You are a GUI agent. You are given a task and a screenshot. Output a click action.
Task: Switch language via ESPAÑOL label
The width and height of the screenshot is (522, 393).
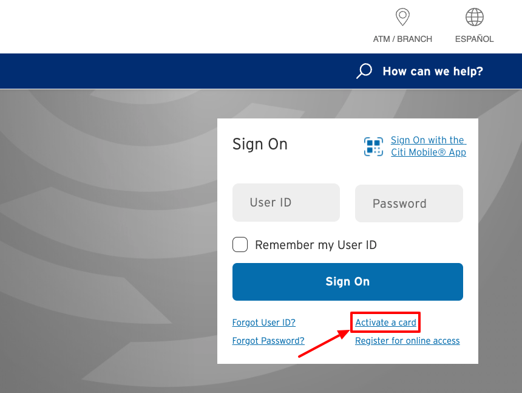pyautogui.click(x=475, y=39)
